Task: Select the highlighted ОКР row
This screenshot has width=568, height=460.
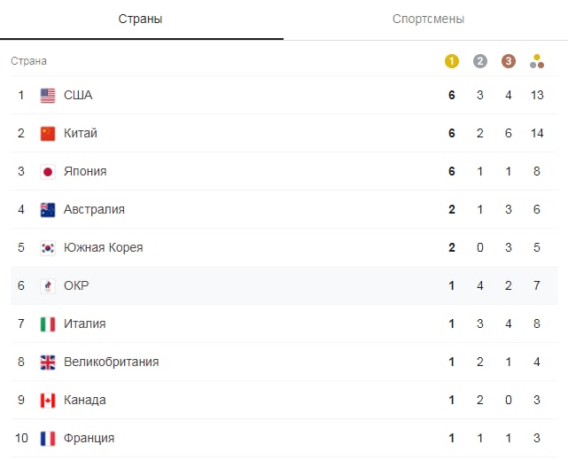Action: pos(284,285)
